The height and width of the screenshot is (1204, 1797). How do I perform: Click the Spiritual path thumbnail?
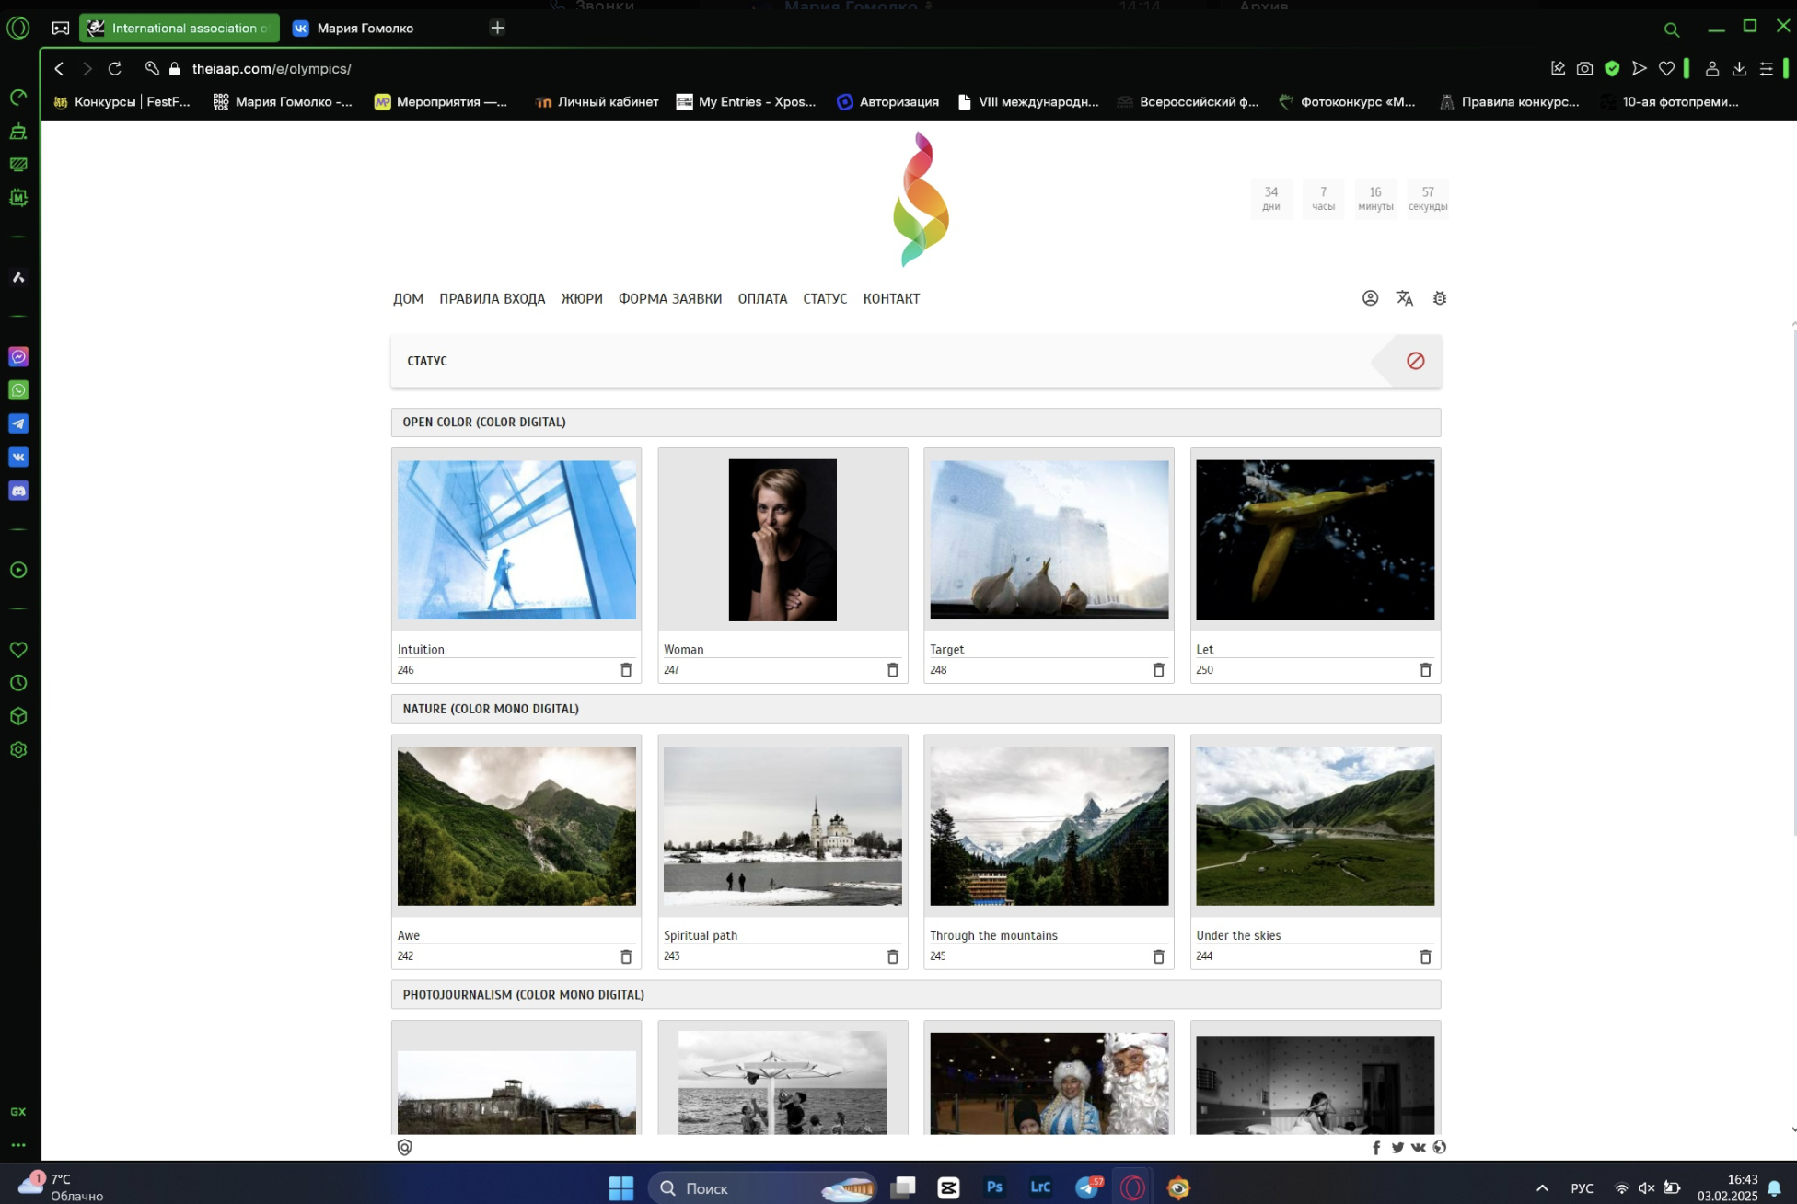[783, 826]
